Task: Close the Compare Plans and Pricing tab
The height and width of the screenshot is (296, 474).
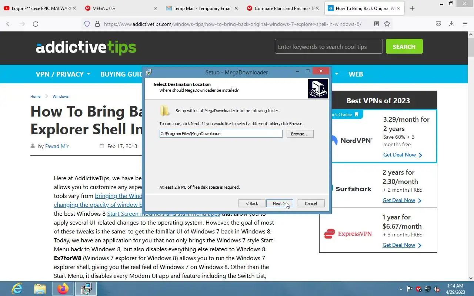Action: [x=317, y=8]
